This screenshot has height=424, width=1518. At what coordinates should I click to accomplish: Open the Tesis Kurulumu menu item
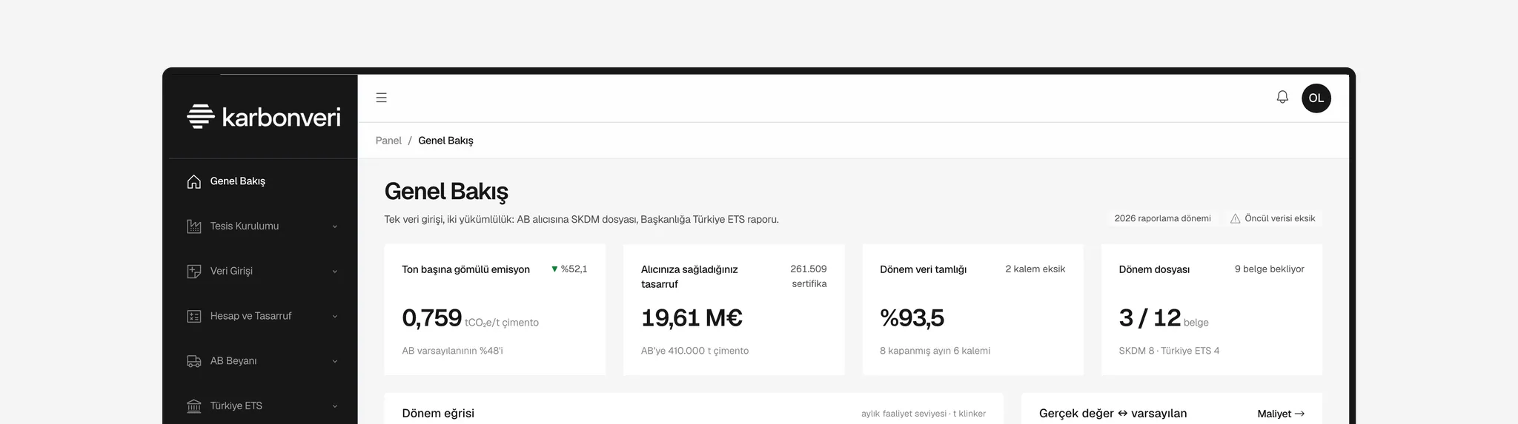click(x=263, y=226)
